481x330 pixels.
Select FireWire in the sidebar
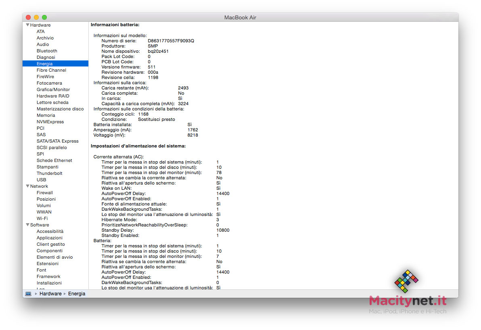46,77
